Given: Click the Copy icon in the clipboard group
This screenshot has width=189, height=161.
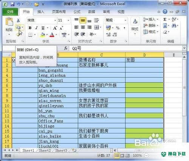Looking at the screenshot, I should (x=18, y=27).
